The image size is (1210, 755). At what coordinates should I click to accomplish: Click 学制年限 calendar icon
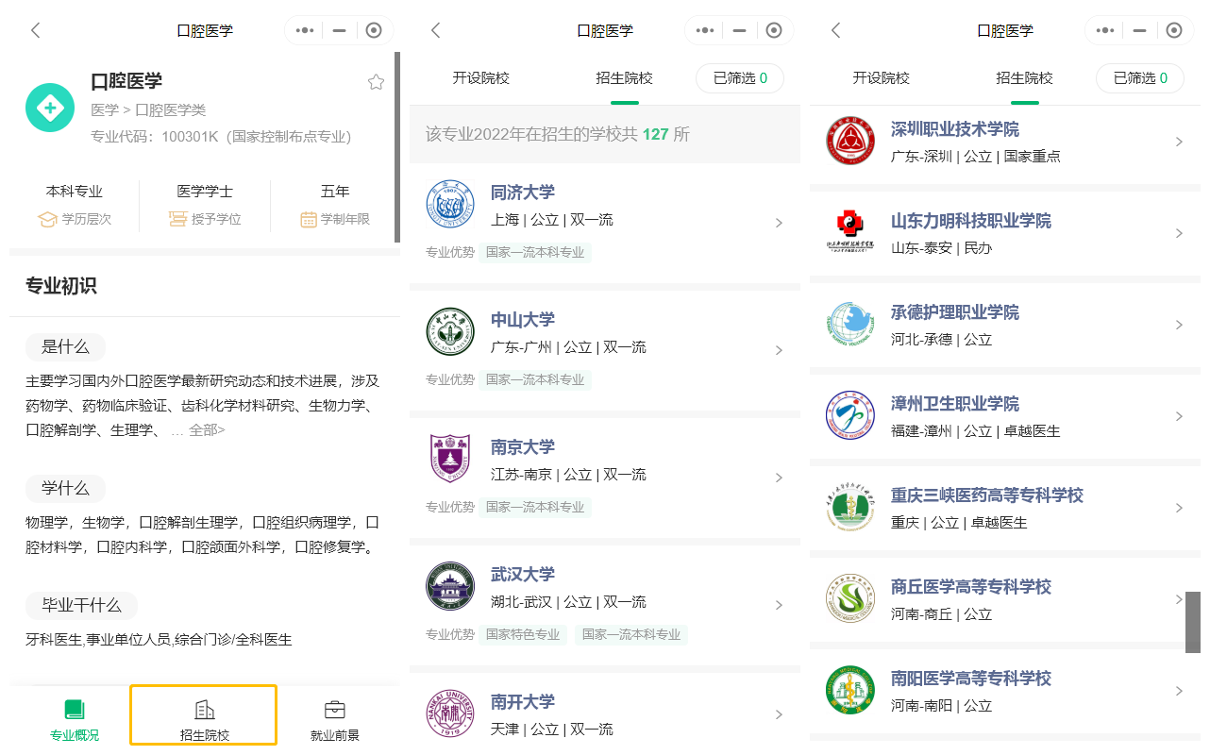(309, 220)
